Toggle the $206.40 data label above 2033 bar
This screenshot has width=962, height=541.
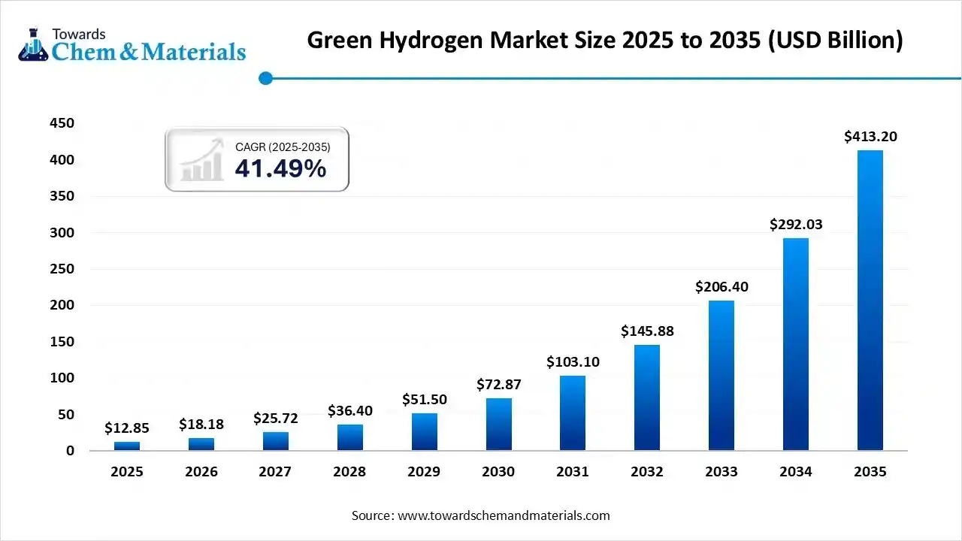[720, 286]
